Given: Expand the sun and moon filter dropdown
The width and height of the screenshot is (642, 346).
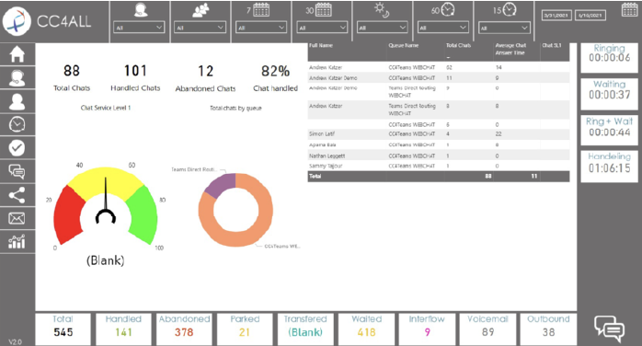Looking at the screenshot, I should 382,28.
